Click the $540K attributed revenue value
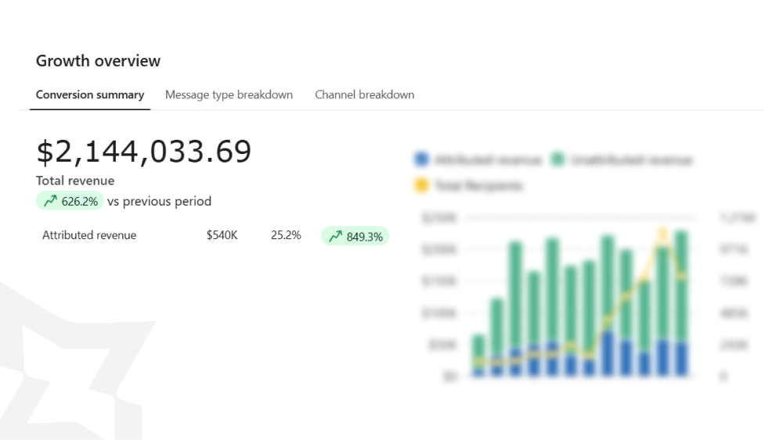The width and height of the screenshot is (783, 440). [222, 235]
